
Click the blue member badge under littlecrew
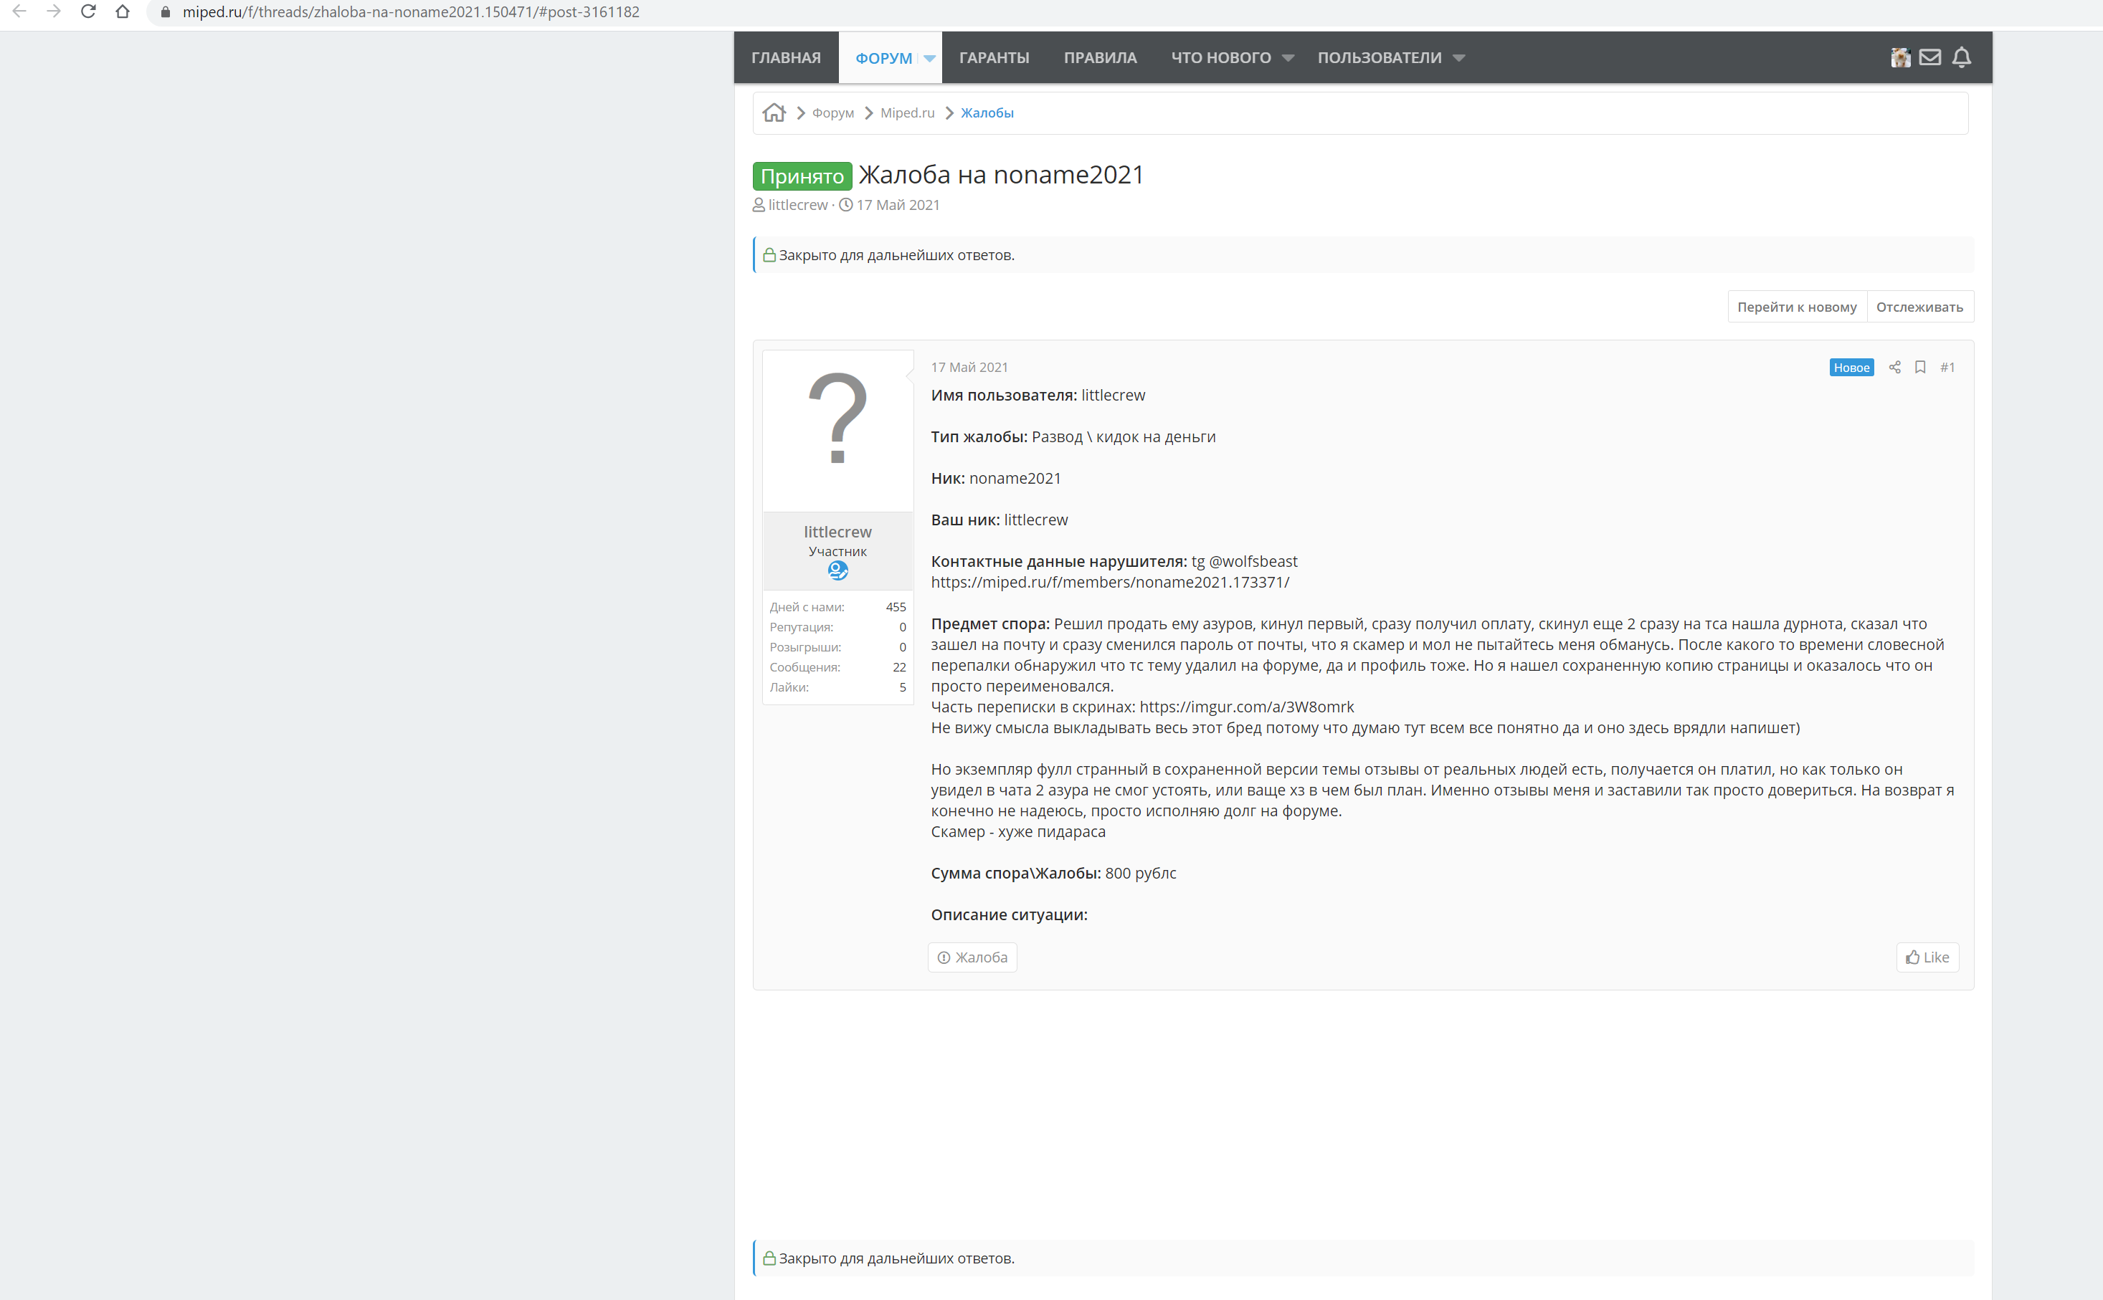[837, 570]
